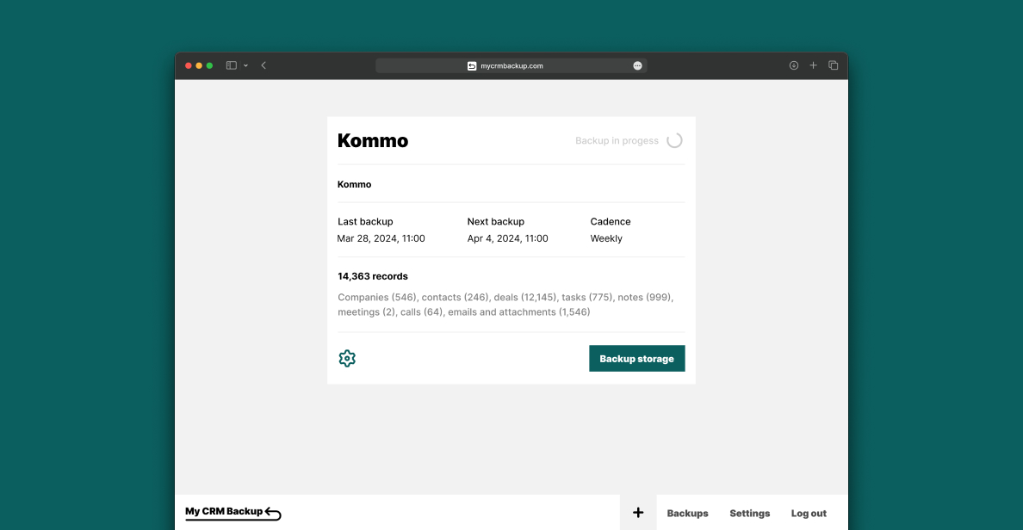Show the tab overview icon
Screen dimensions: 1023x530
[x=833, y=65]
